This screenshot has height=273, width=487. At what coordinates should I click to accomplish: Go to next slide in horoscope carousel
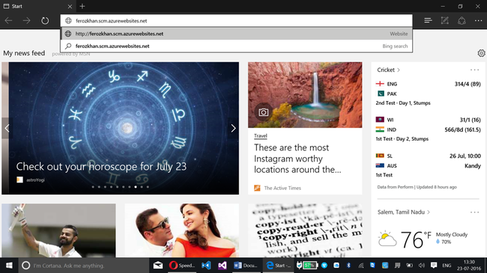pos(233,128)
